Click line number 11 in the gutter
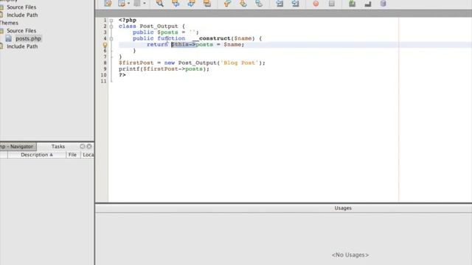472x265 pixels. click(103, 82)
